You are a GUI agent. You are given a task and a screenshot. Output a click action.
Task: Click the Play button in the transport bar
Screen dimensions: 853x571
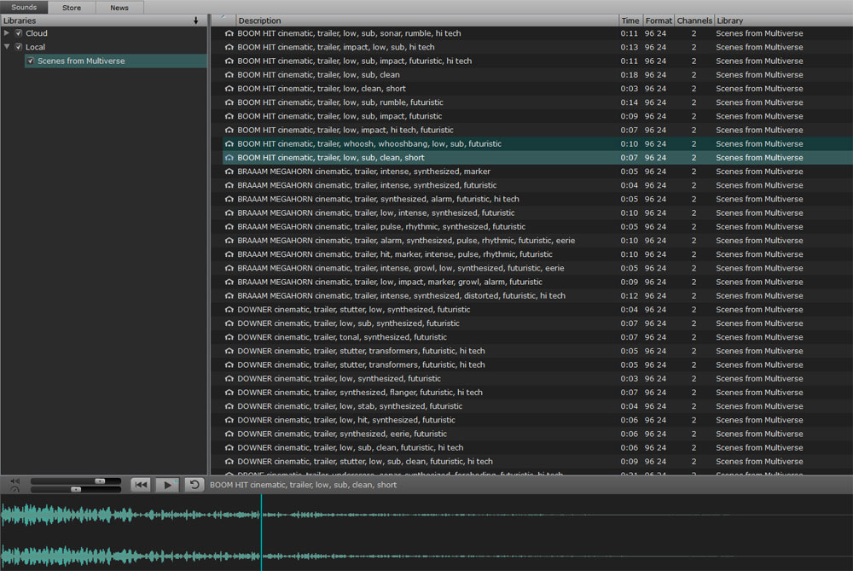point(167,485)
